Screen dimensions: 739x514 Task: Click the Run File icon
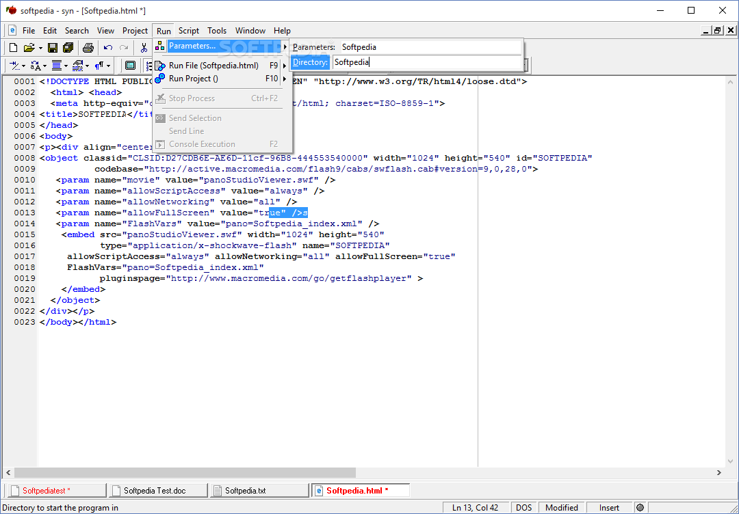tap(160, 66)
